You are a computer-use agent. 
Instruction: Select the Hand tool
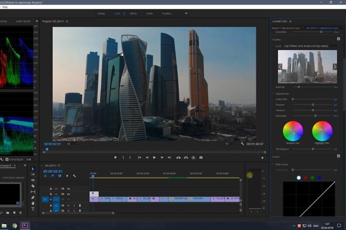[x=33, y=203]
